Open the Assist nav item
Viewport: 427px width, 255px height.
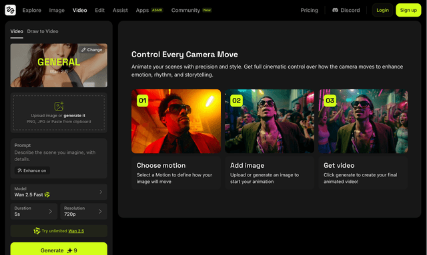[x=120, y=10]
